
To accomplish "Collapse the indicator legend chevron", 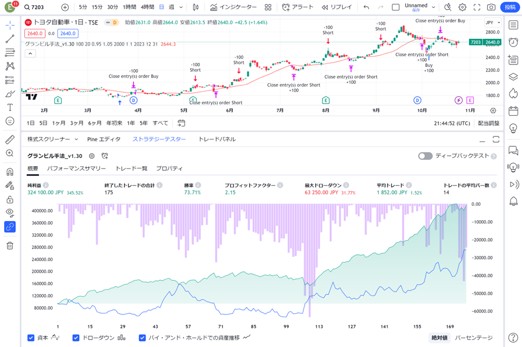I will (x=30, y=53).
